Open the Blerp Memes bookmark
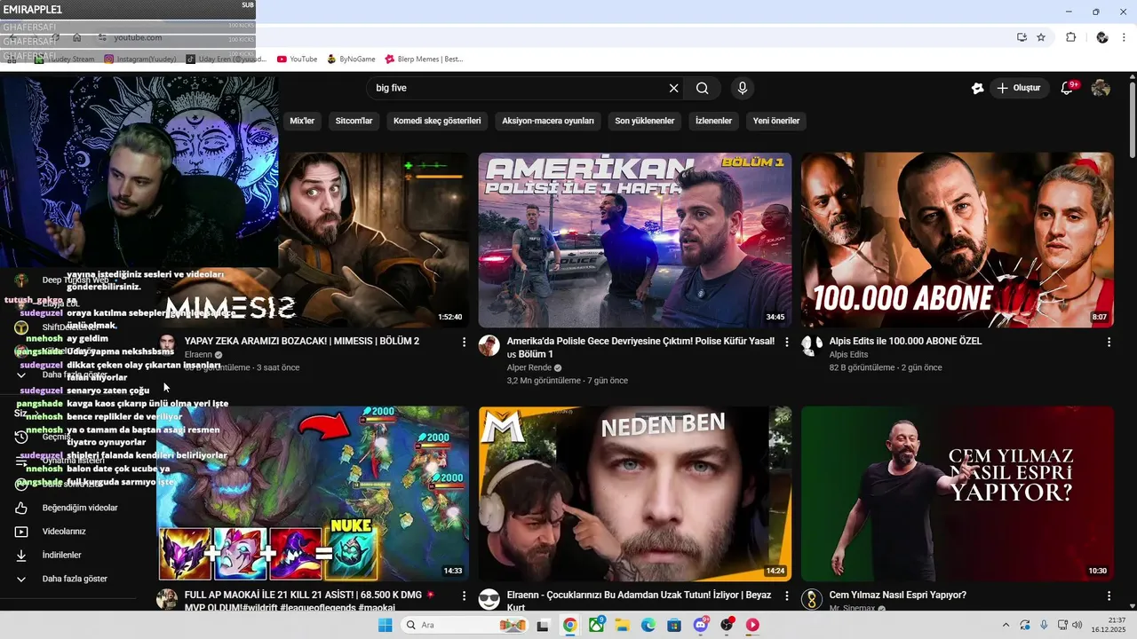1137x639 pixels. 424,59
